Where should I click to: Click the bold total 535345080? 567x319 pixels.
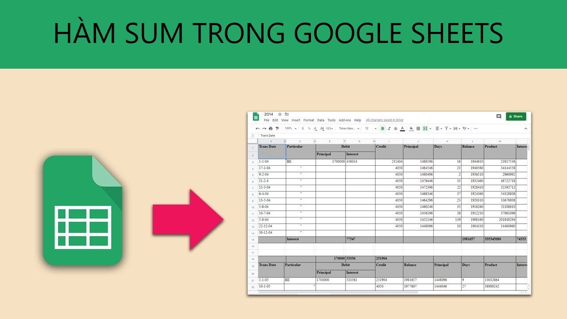tap(500, 239)
